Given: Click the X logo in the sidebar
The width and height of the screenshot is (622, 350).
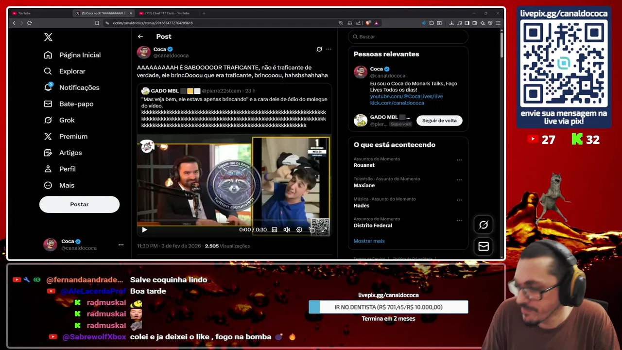Looking at the screenshot, I should pyautogui.click(x=48, y=37).
